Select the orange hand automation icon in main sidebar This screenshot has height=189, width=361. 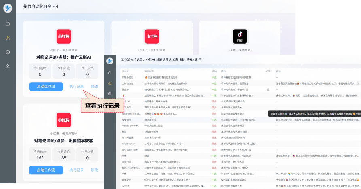click(8, 38)
